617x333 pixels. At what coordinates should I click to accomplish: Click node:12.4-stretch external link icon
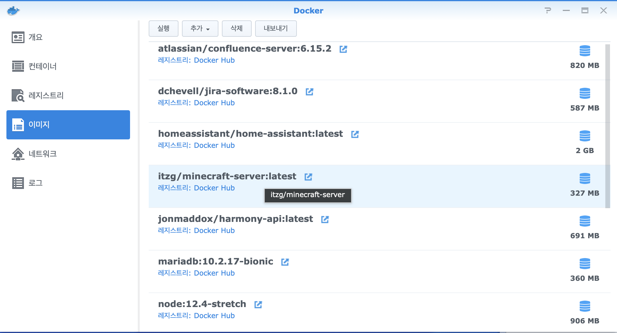(258, 304)
